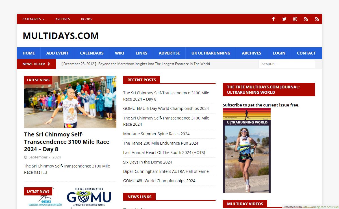This screenshot has width=339, height=209.
Task: Click the September 7, 2024 date
Action: pyautogui.click(x=45, y=157)
